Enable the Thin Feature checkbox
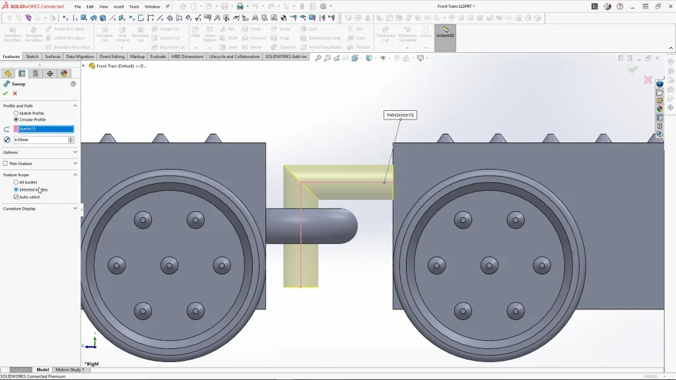Screen dimensions: 676x380 pyautogui.click(x=6, y=164)
